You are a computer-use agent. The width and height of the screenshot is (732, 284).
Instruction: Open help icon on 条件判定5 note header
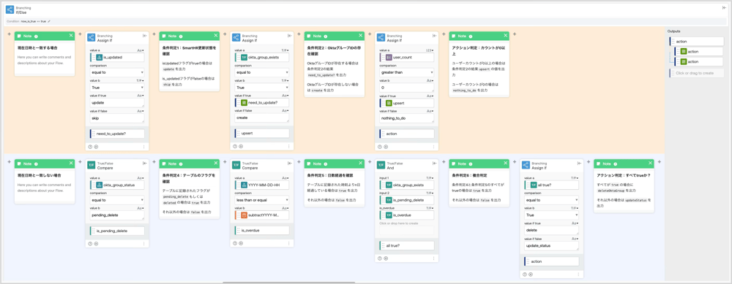click(x=326, y=164)
